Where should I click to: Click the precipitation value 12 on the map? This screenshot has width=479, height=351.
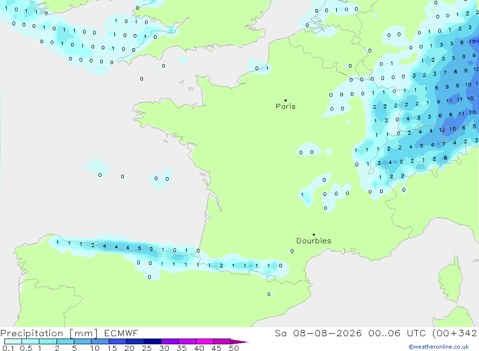point(442,130)
